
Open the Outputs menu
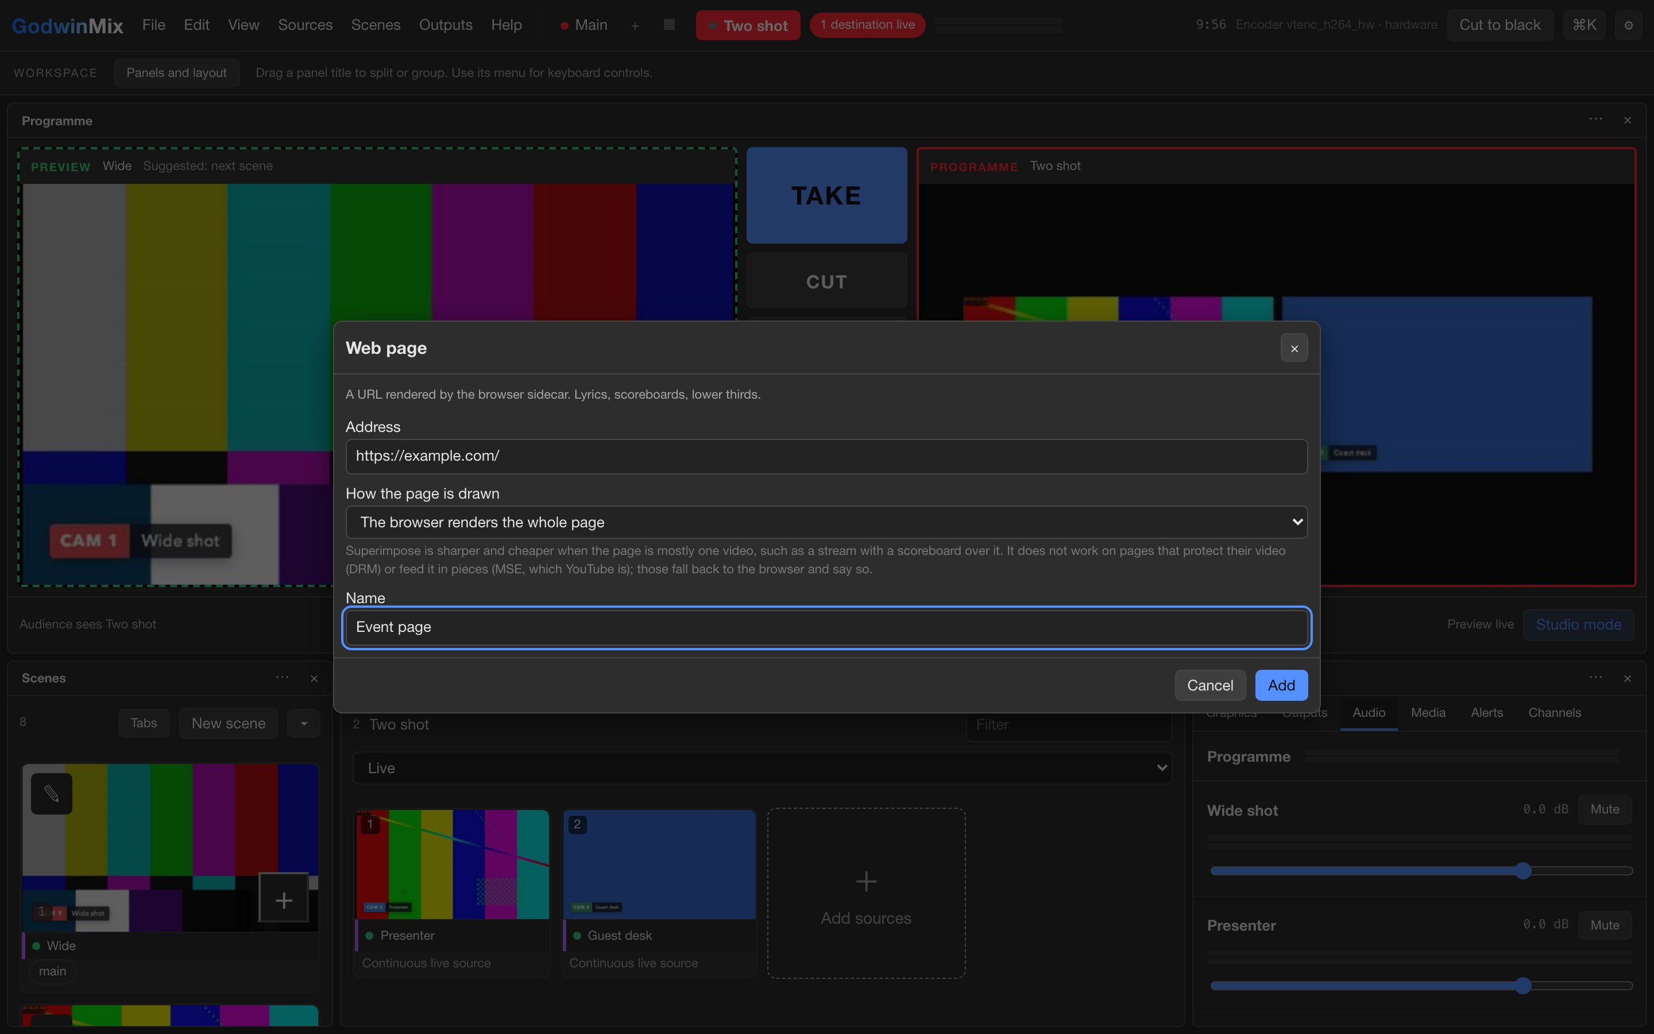[x=446, y=25]
